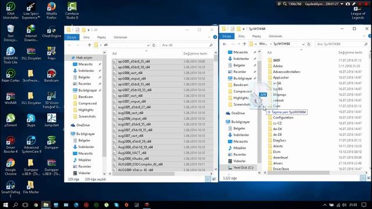Image resolution: width=372 pixels, height=209 pixels.
Task: Open show hidden tray icons chevron
Action: coord(325,205)
